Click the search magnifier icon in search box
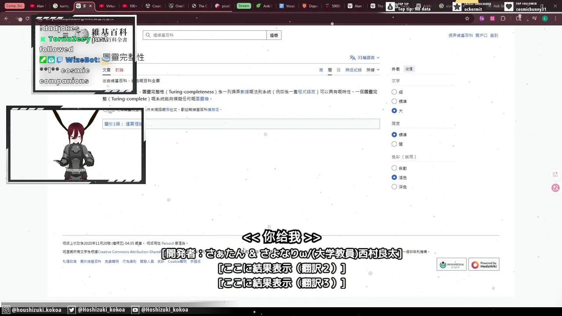 pos(148,35)
